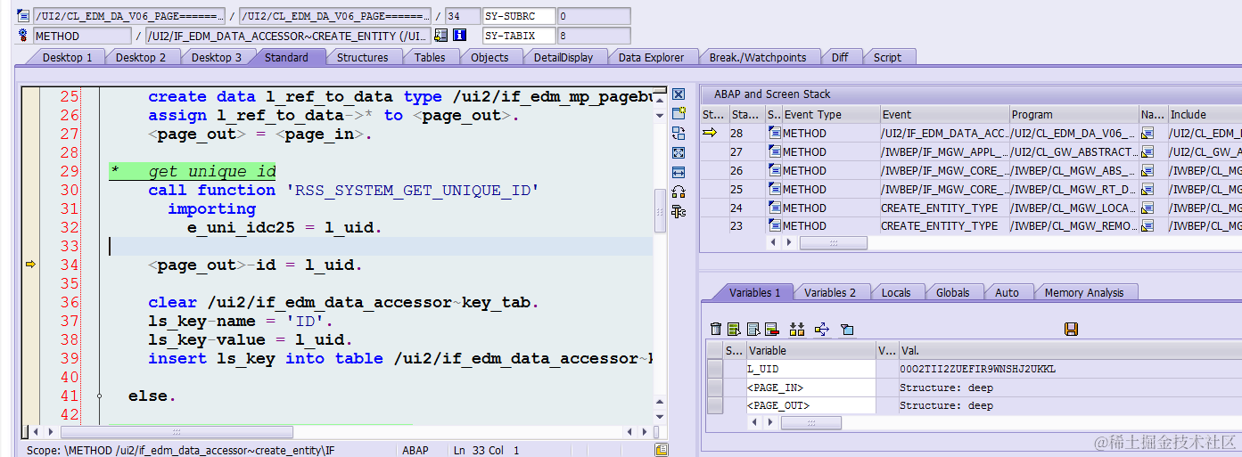Click the tool services settings icon

[x=679, y=211]
